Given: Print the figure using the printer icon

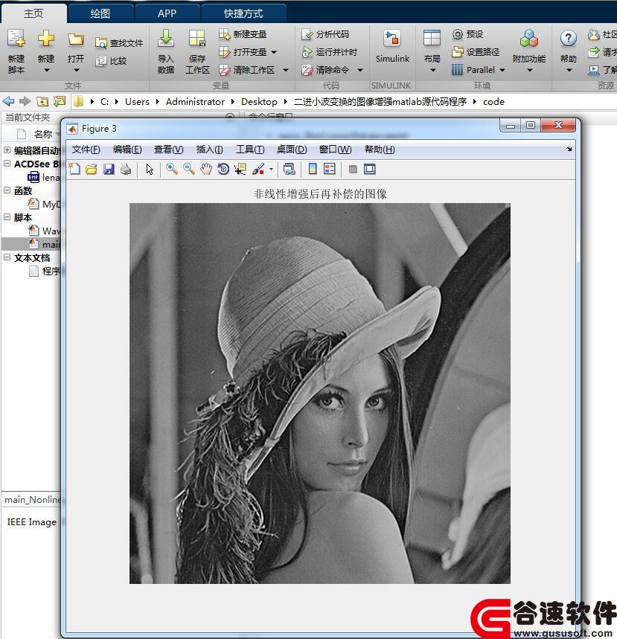Looking at the screenshot, I should tap(126, 169).
